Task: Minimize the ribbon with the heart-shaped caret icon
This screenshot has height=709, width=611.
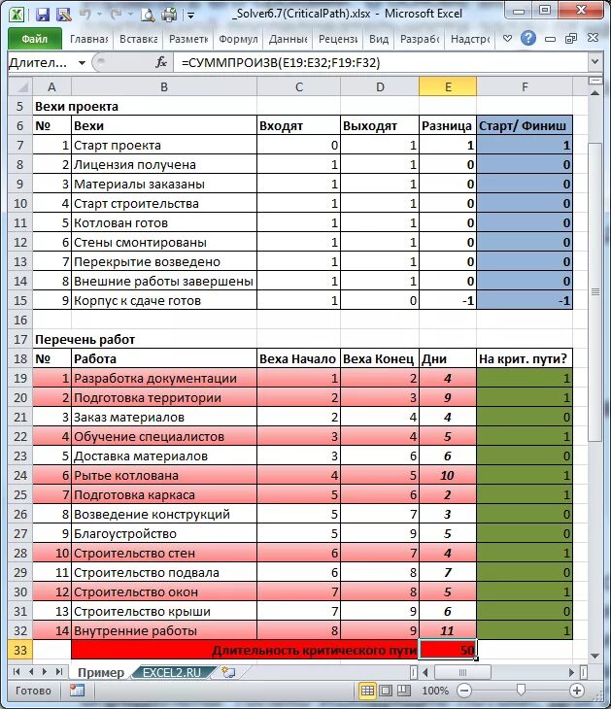Action: pyautogui.click(x=507, y=39)
